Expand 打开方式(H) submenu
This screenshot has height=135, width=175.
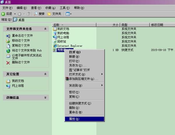coord(85,74)
